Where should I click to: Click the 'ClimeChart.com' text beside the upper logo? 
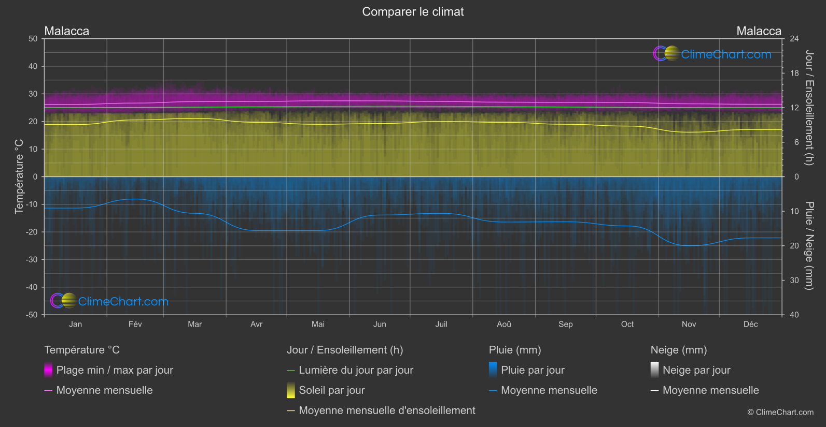(726, 54)
